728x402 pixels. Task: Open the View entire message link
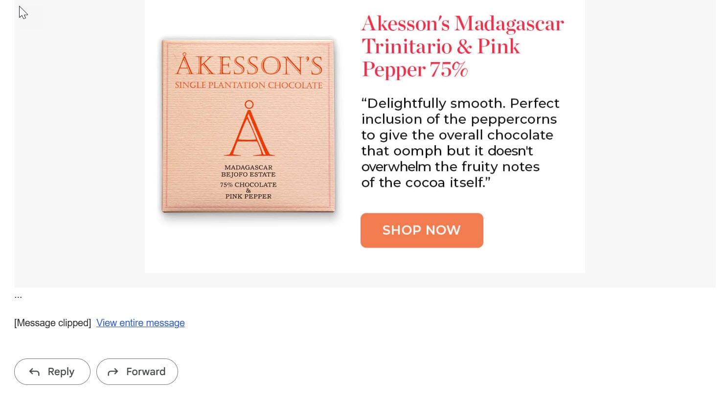click(x=140, y=323)
